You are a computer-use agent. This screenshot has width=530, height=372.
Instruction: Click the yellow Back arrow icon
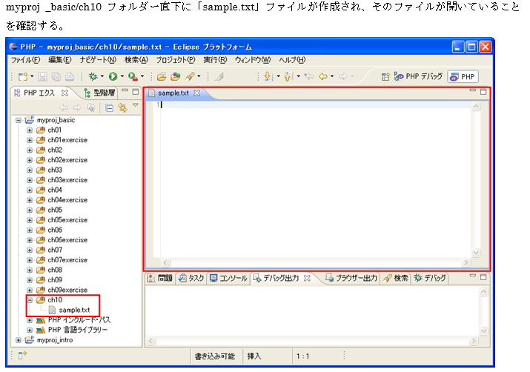tap(323, 77)
